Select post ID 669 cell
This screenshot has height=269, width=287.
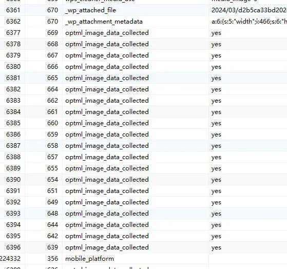tap(44, 33)
